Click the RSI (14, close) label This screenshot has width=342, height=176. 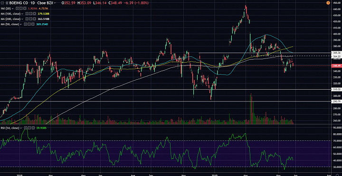click(10, 128)
